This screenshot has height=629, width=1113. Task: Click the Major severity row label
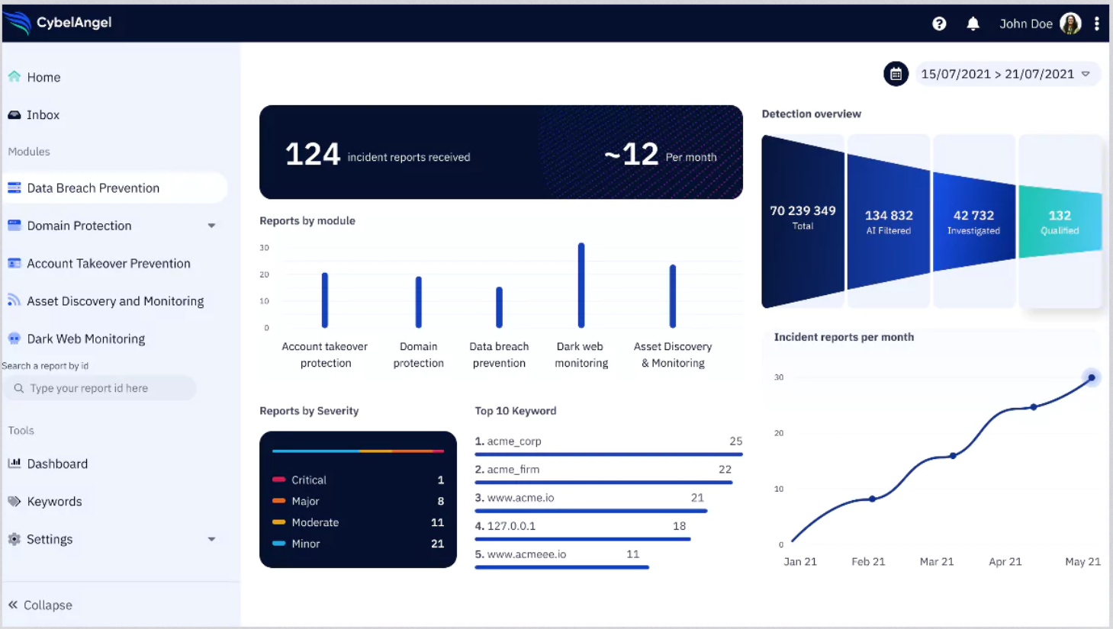pos(305,501)
